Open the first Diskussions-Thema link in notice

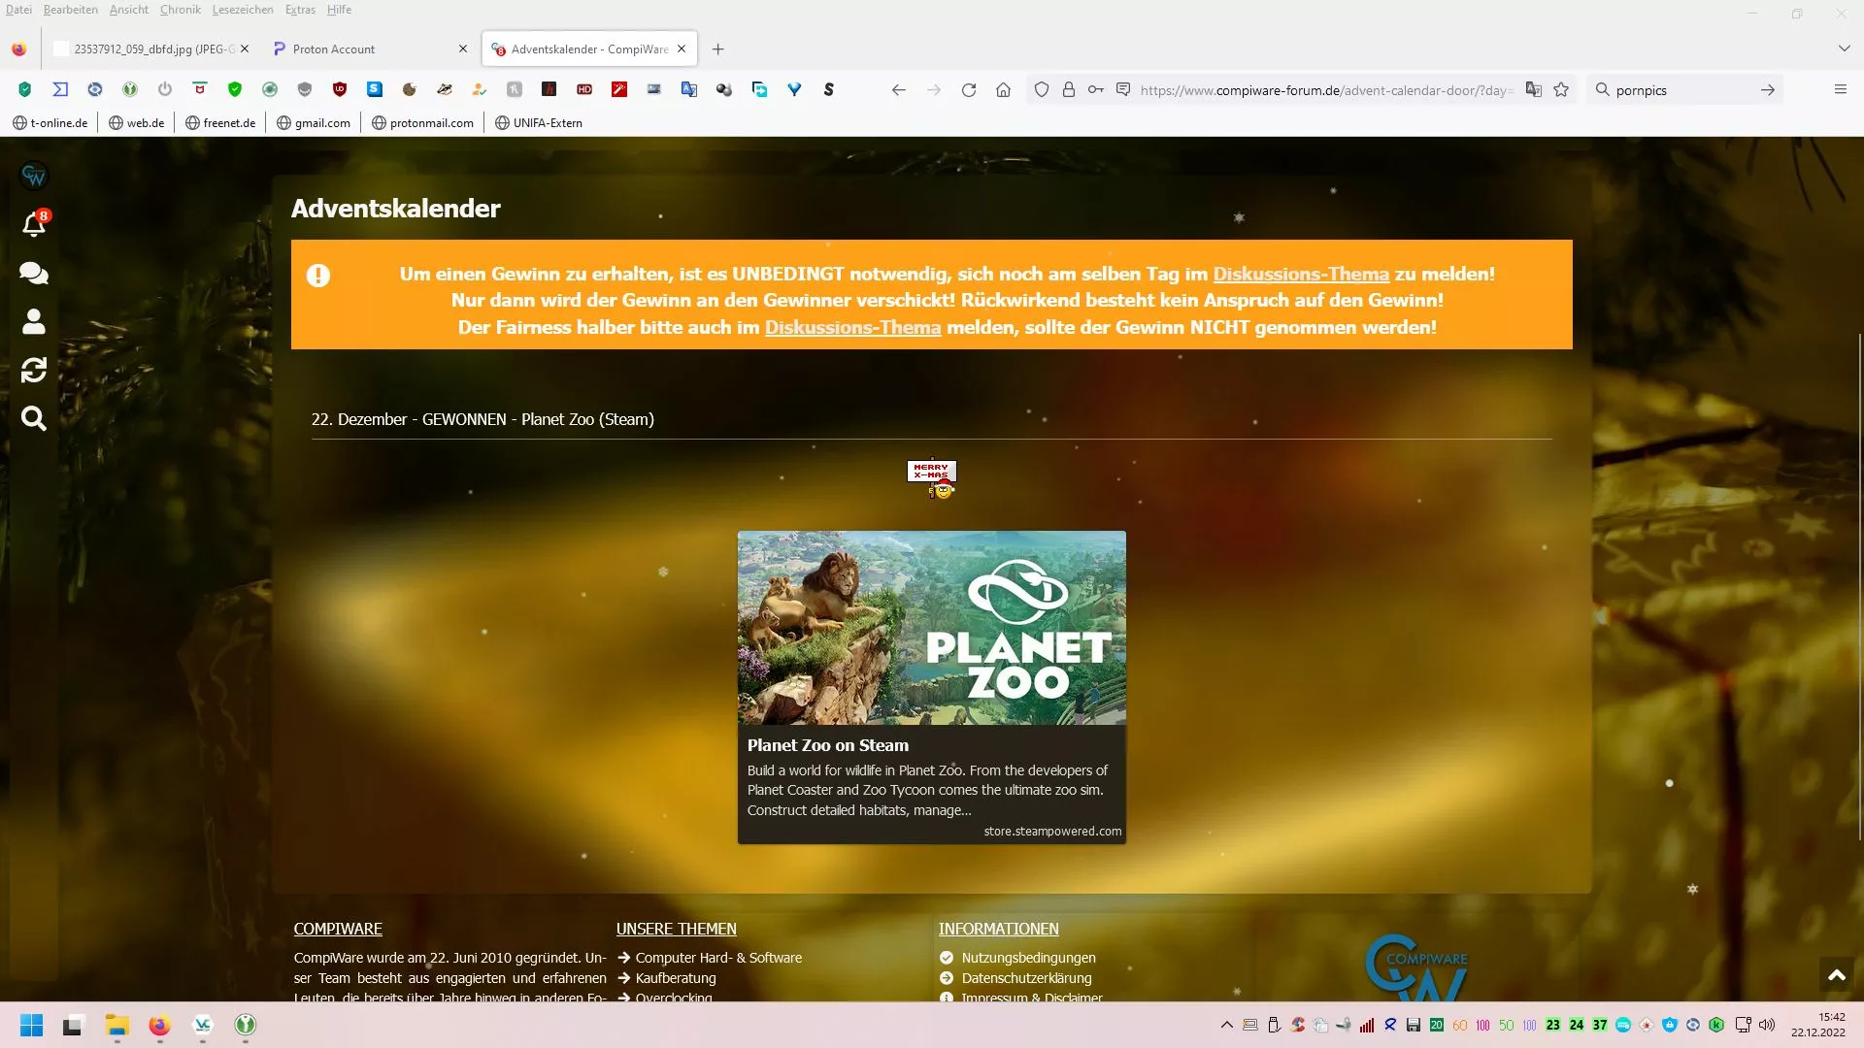[1301, 274]
